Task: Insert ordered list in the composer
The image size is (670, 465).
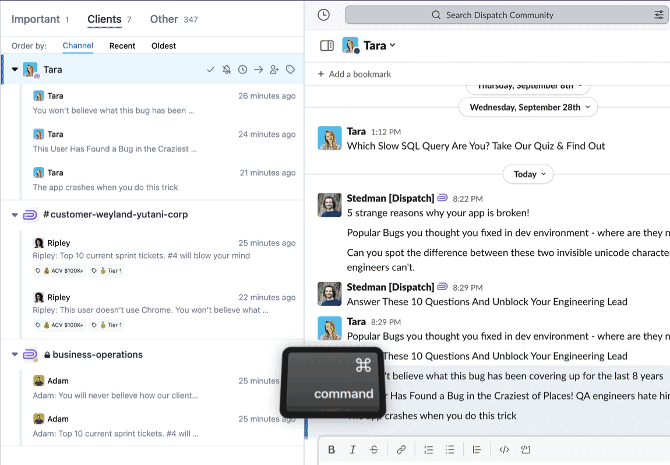Action: click(428, 450)
